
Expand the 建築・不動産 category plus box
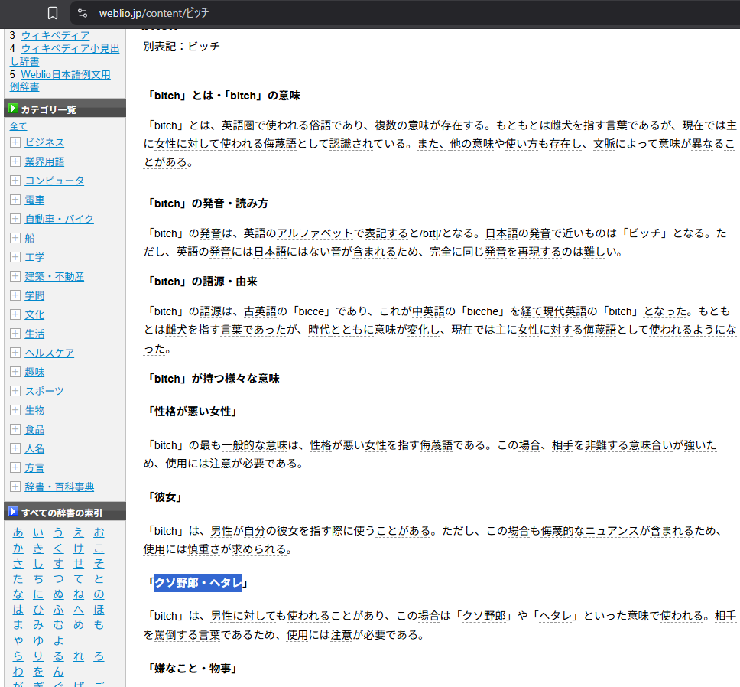point(15,276)
